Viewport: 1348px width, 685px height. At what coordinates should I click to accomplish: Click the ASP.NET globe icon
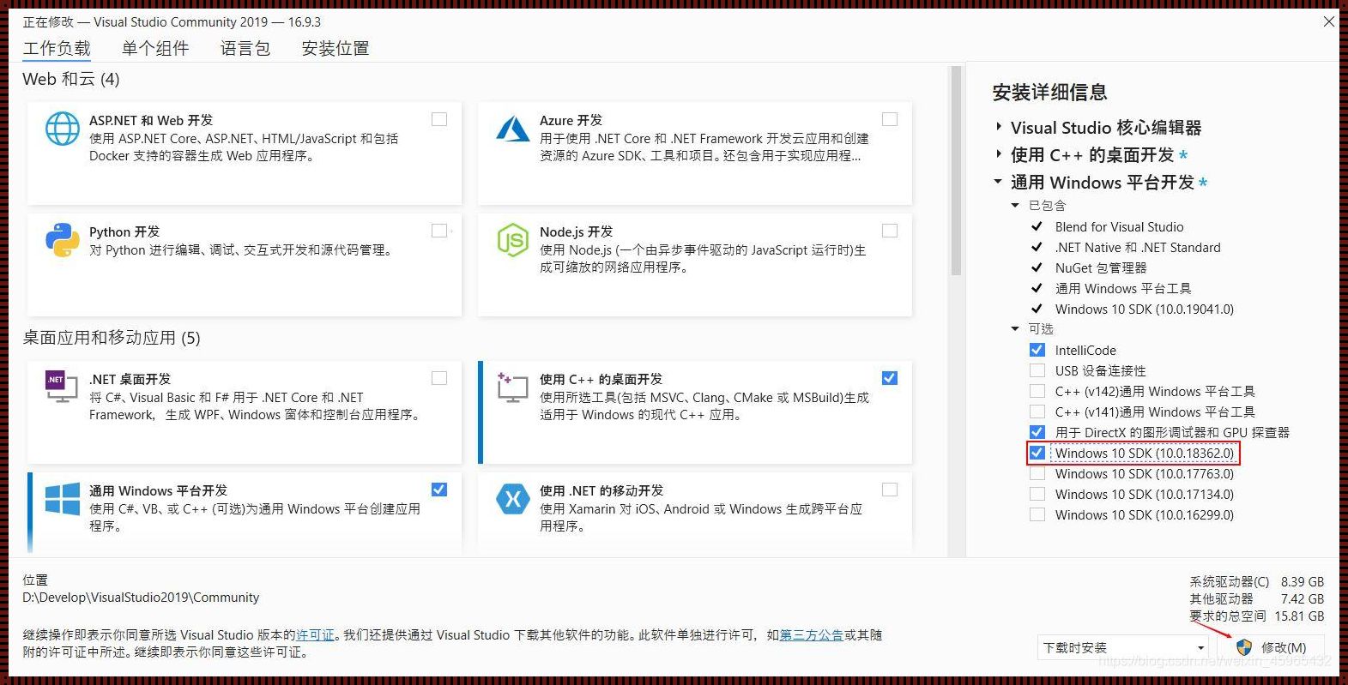[x=63, y=129]
